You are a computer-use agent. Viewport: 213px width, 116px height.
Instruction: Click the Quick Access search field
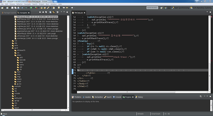152,8
